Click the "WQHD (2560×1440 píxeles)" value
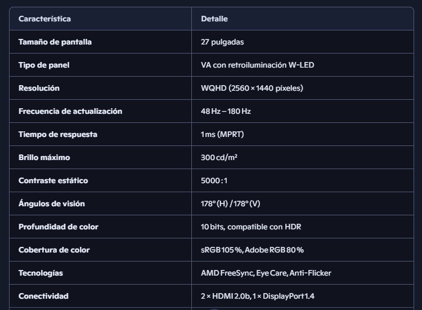 point(252,88)
